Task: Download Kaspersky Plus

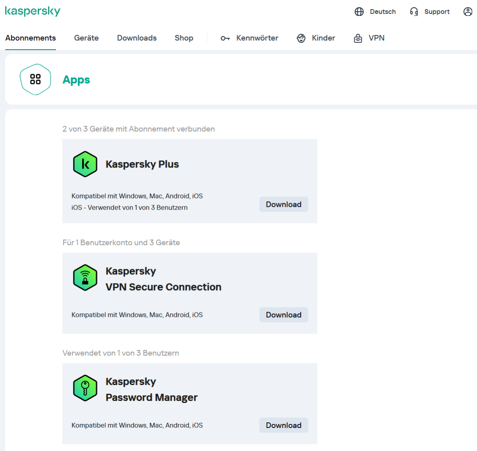Action: tap(284, 204)
